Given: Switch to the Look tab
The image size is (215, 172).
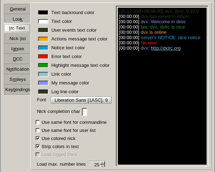Looking at the screenshot, I should [17, 19].
